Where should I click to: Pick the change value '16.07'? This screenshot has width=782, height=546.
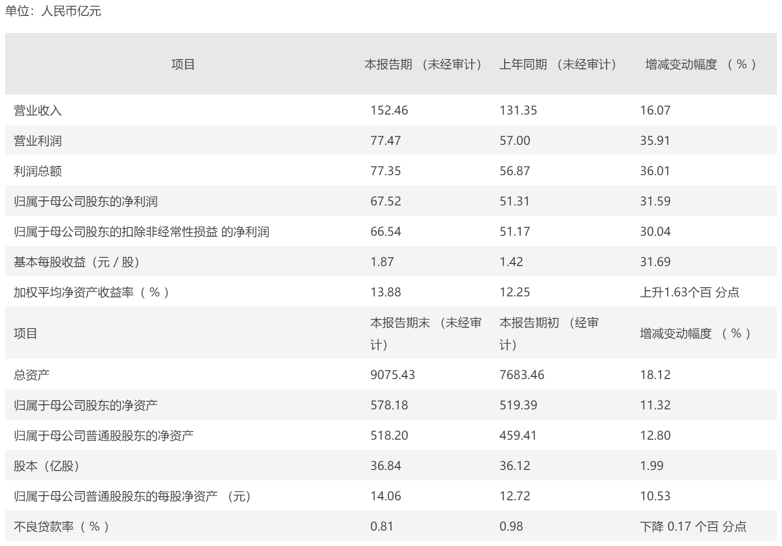(655, 110)
